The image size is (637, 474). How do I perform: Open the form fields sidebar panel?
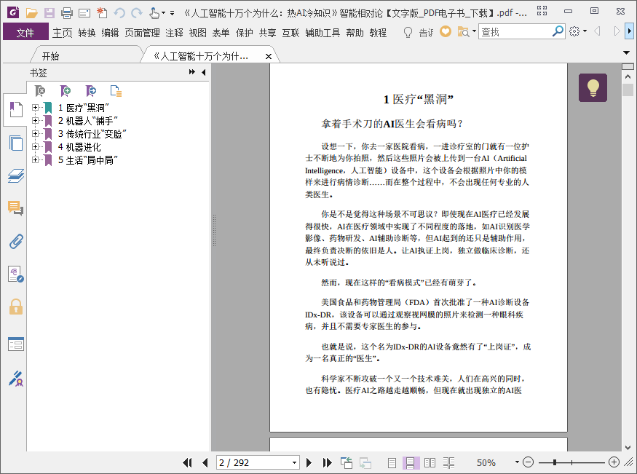pos(16,344)
